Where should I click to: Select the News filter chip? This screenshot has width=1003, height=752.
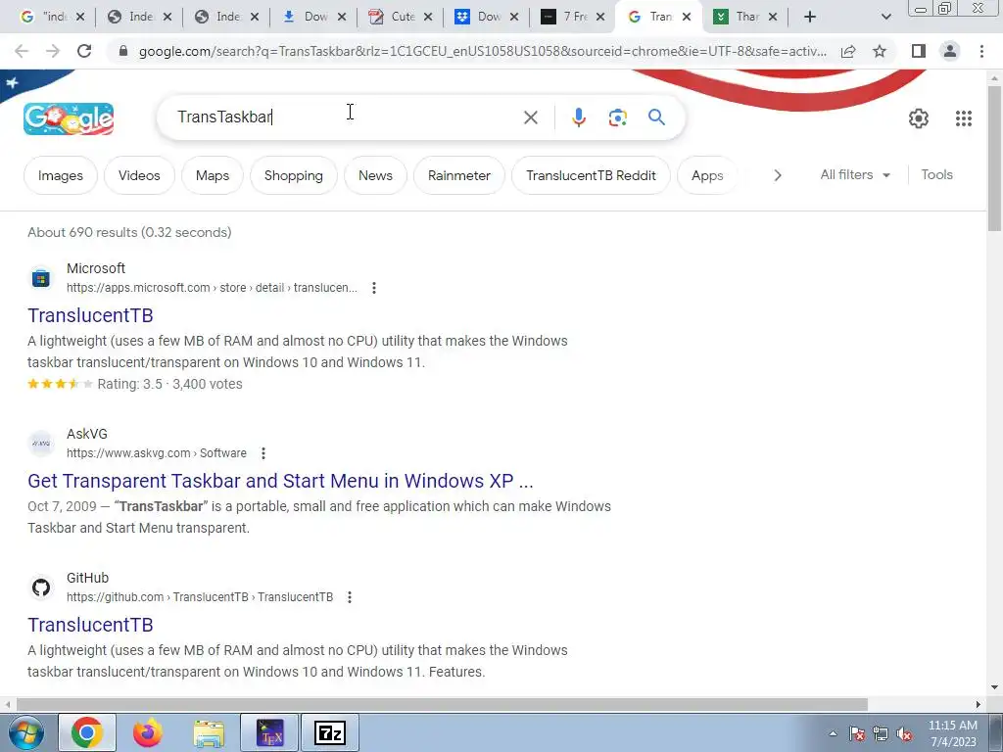pos(375,175)
